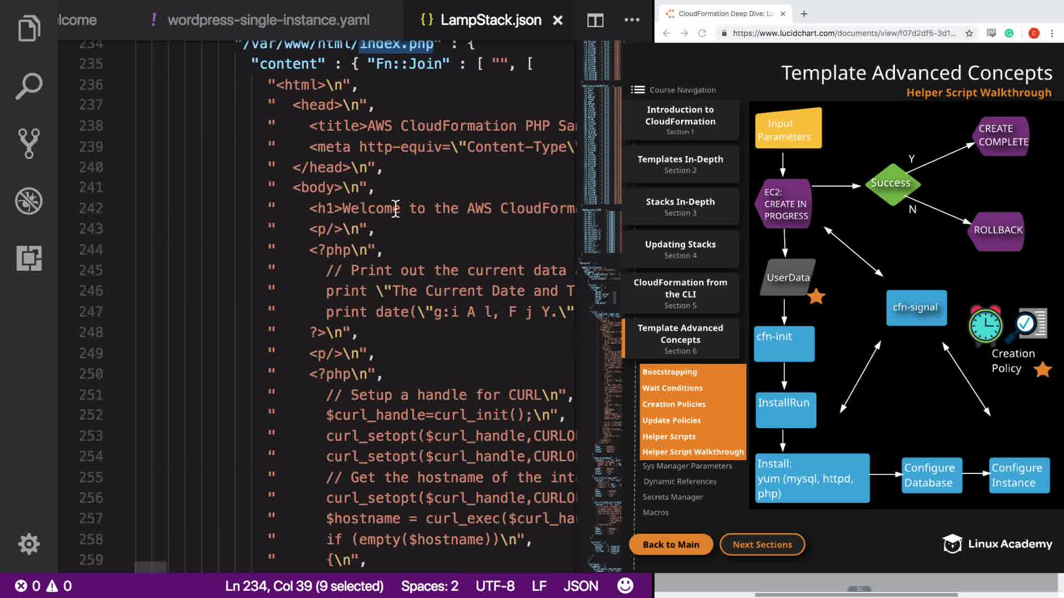Bookmark page with the star icon

(969, 33)
